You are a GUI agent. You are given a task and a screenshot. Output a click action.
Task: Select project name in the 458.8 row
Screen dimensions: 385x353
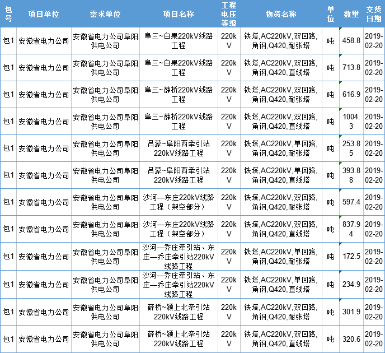[179, 40]
